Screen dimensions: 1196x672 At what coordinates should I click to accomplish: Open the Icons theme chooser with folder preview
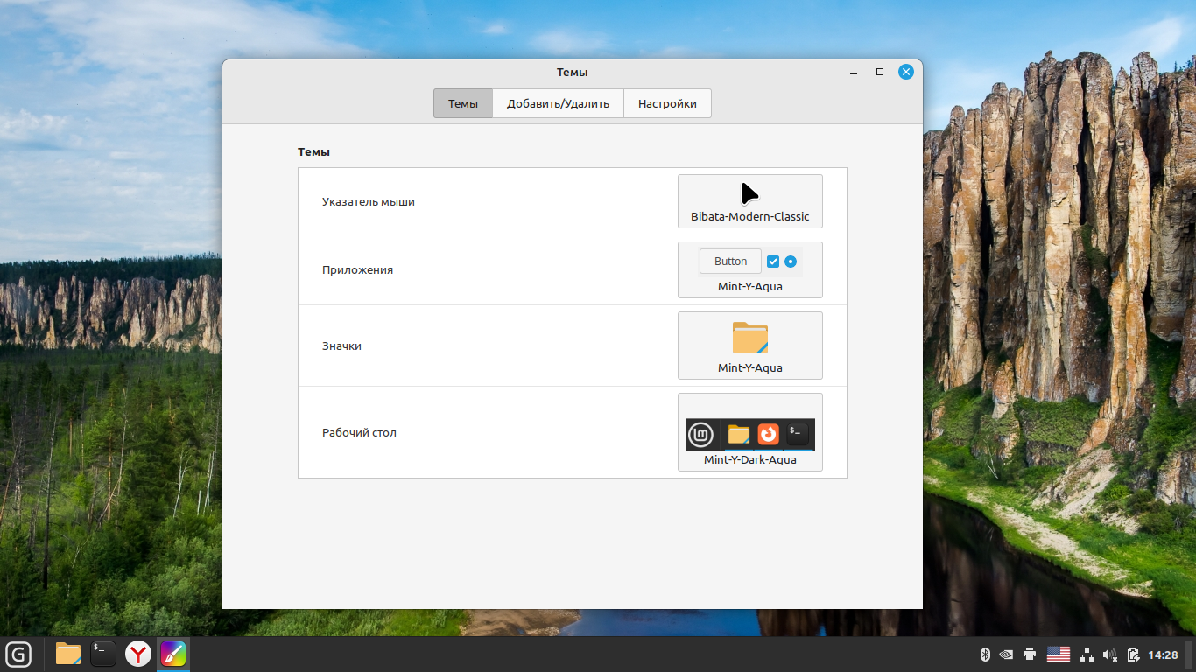point(749,346)
